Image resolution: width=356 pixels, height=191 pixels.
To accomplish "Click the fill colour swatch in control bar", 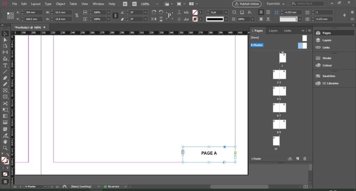I will tap(195, 12).
